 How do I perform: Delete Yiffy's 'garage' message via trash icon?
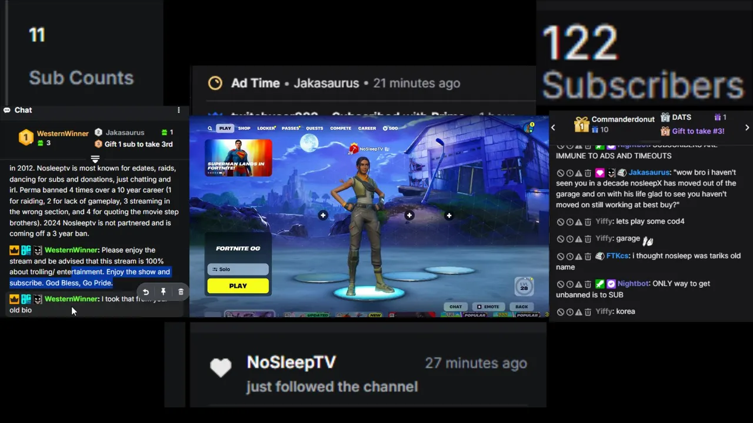(x=588, y=239)
